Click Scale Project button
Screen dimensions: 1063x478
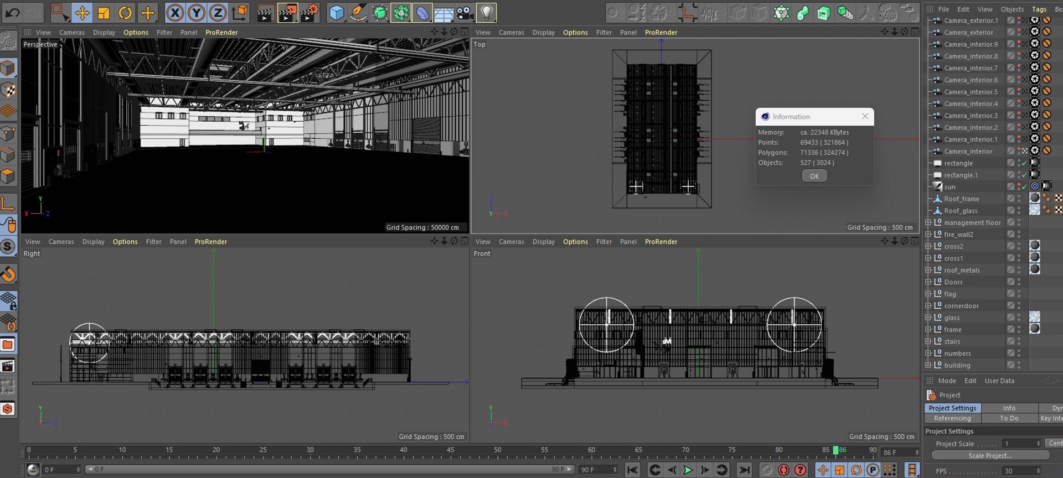click(990, 455)
